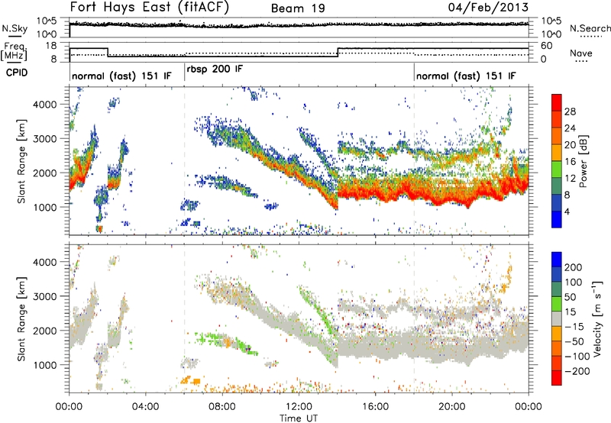Click the date '04/Feb/2013'
The height and width of the screenshot is (423, 611).
click(488, 7)
